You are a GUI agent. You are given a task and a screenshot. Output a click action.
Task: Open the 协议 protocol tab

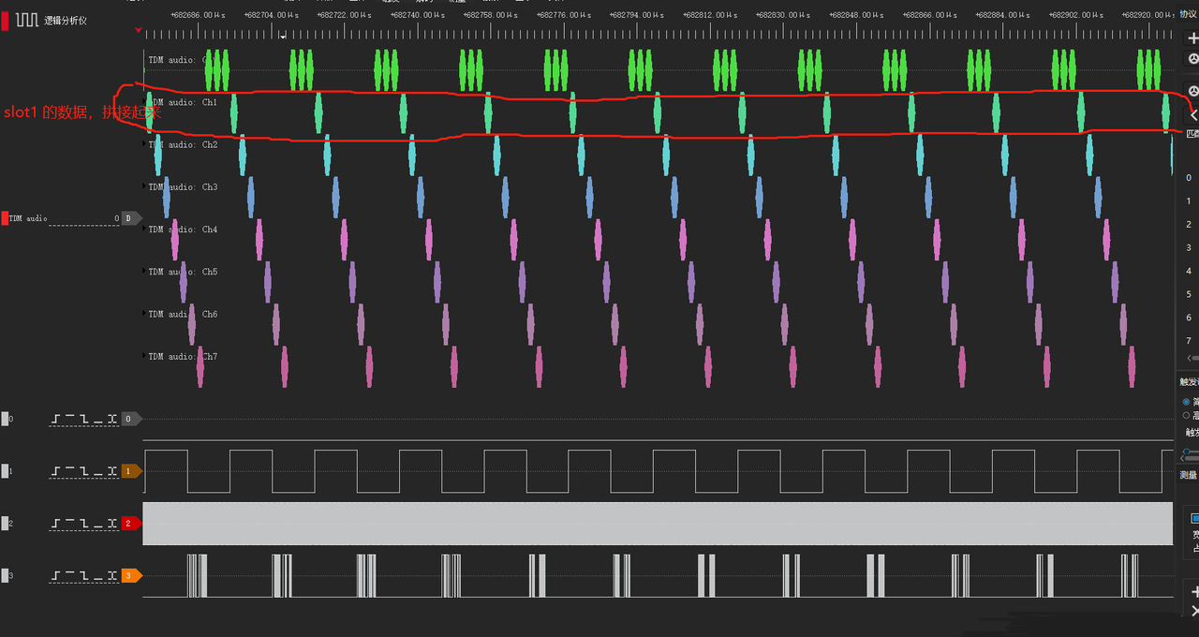tap(1189, 13)
